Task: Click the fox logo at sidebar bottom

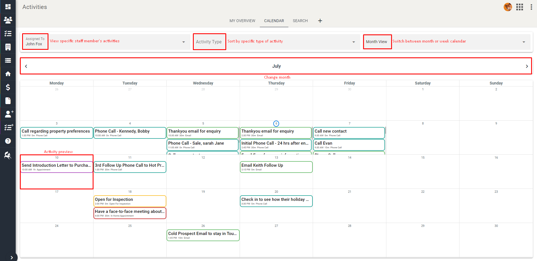Action: (x=8, y=155)
